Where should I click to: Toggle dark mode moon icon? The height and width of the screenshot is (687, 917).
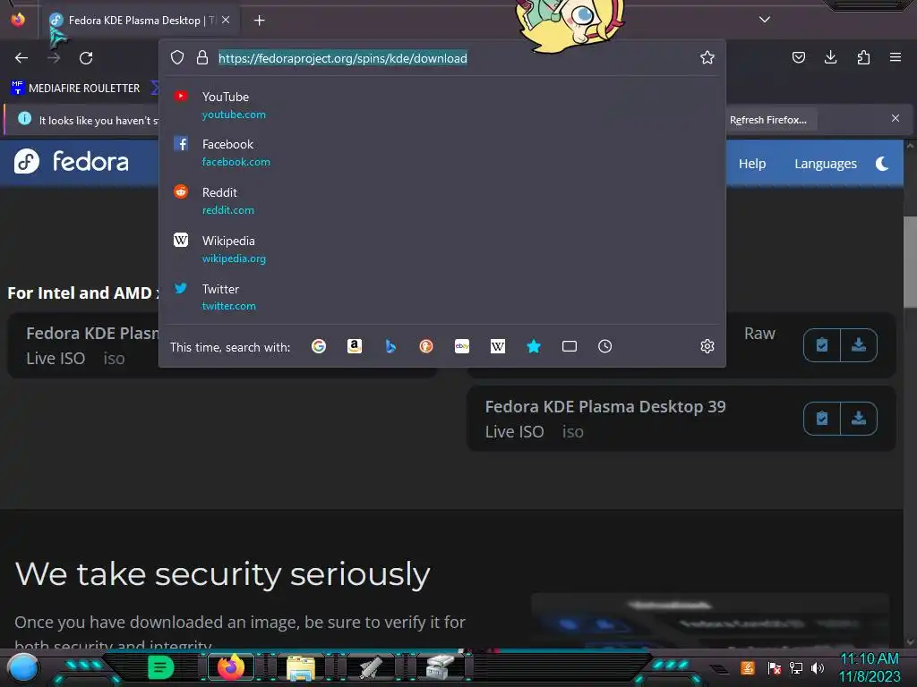pos(882,164)
